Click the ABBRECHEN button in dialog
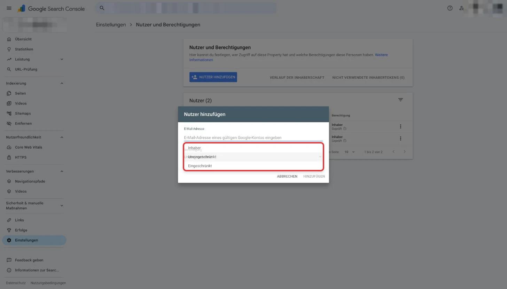The height and width of the screenshot is (289, 507). pyautogui.click(x=287, y=177)
